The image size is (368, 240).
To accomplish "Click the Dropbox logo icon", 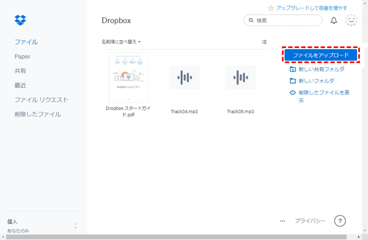I will (20, 20).
